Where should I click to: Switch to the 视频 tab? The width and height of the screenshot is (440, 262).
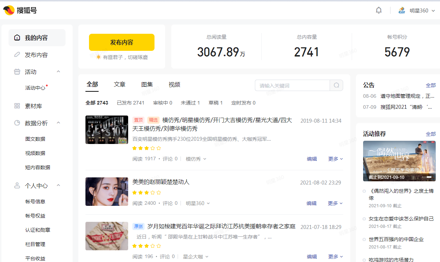[174, 85]
